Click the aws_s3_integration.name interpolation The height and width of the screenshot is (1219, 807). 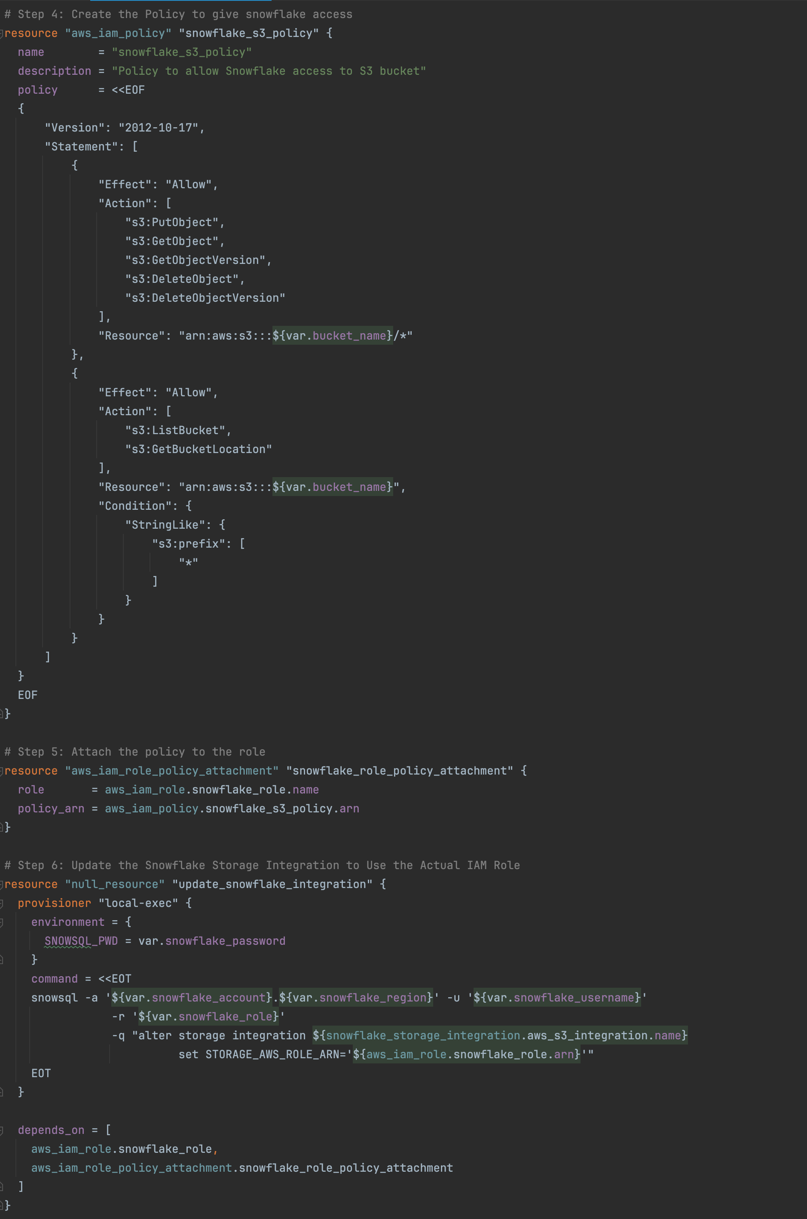[x=500, y=1036]
